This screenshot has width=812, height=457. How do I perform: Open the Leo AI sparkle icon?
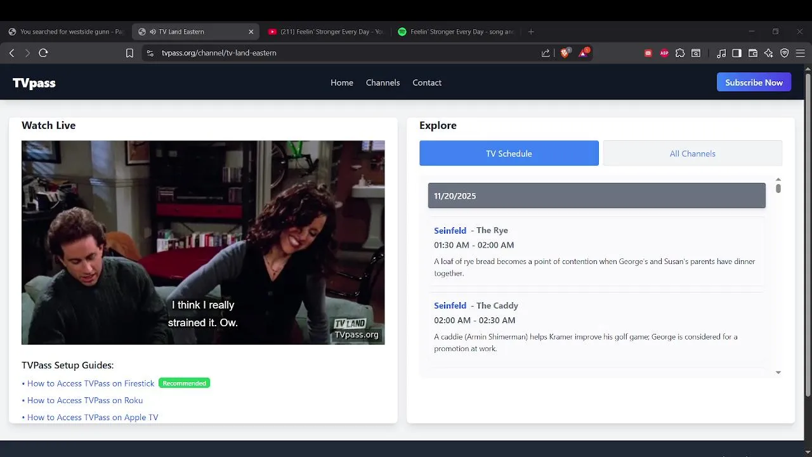pos(769,53)
